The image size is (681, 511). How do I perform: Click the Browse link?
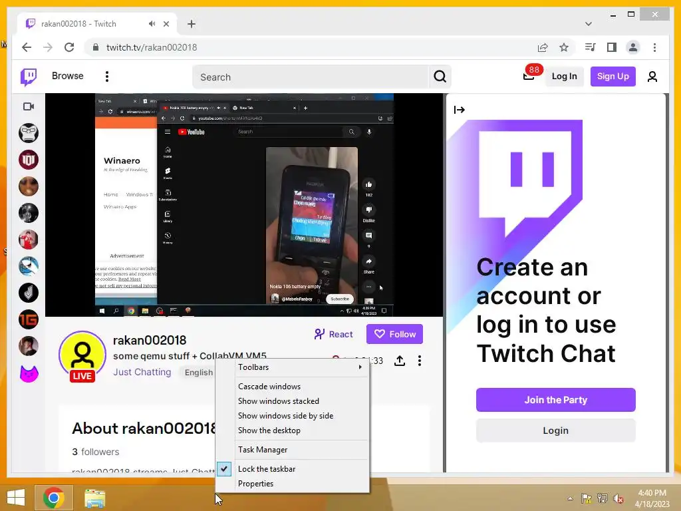(x=67, y=76)
